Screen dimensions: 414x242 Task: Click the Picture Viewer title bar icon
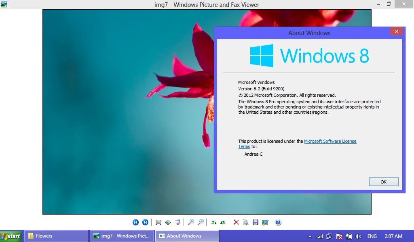click(4, 4)
